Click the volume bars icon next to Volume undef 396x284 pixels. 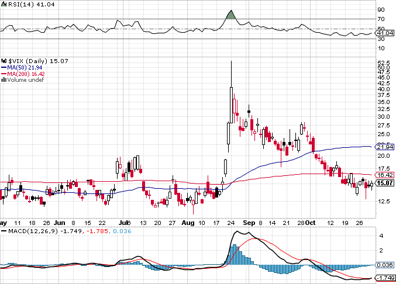[4, 79]
